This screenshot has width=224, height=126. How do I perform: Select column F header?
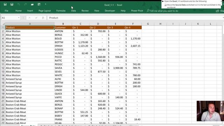tap(133, 24)
